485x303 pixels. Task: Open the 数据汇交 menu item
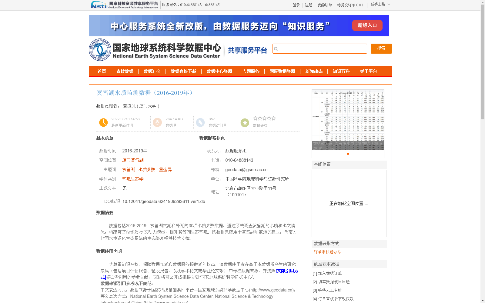(x=152, y=72)
